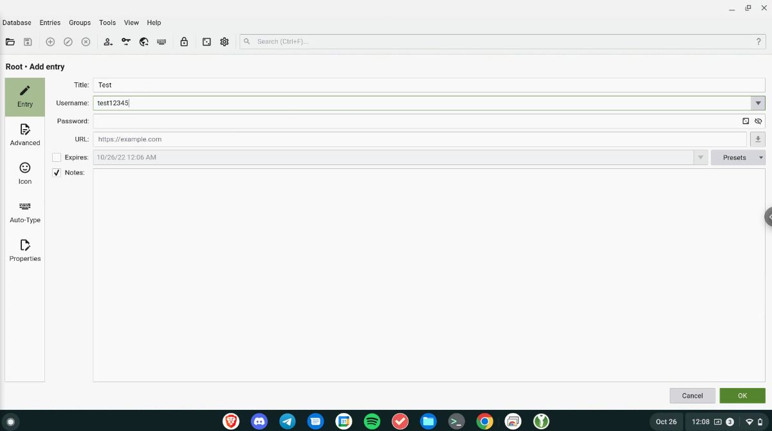This screenshot has height=431, width=772.
Task: Uncheck the Notes checkbox
Action: (57, 173)
